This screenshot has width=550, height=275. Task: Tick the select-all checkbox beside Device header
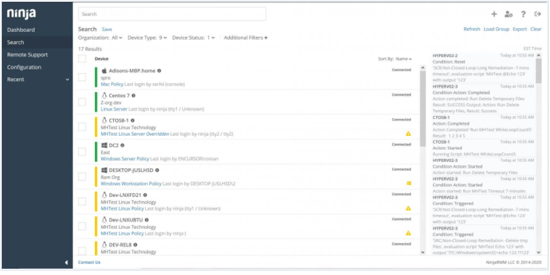[82, 59]
